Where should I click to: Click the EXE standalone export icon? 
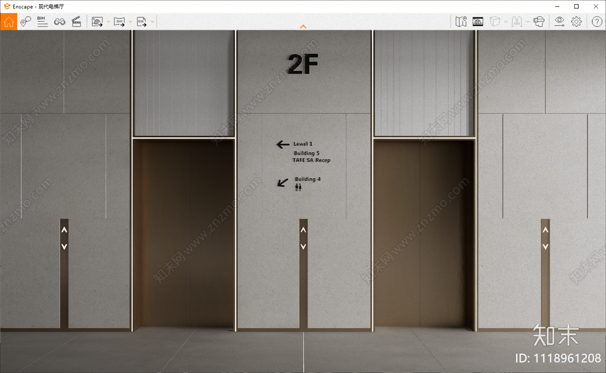142,22
